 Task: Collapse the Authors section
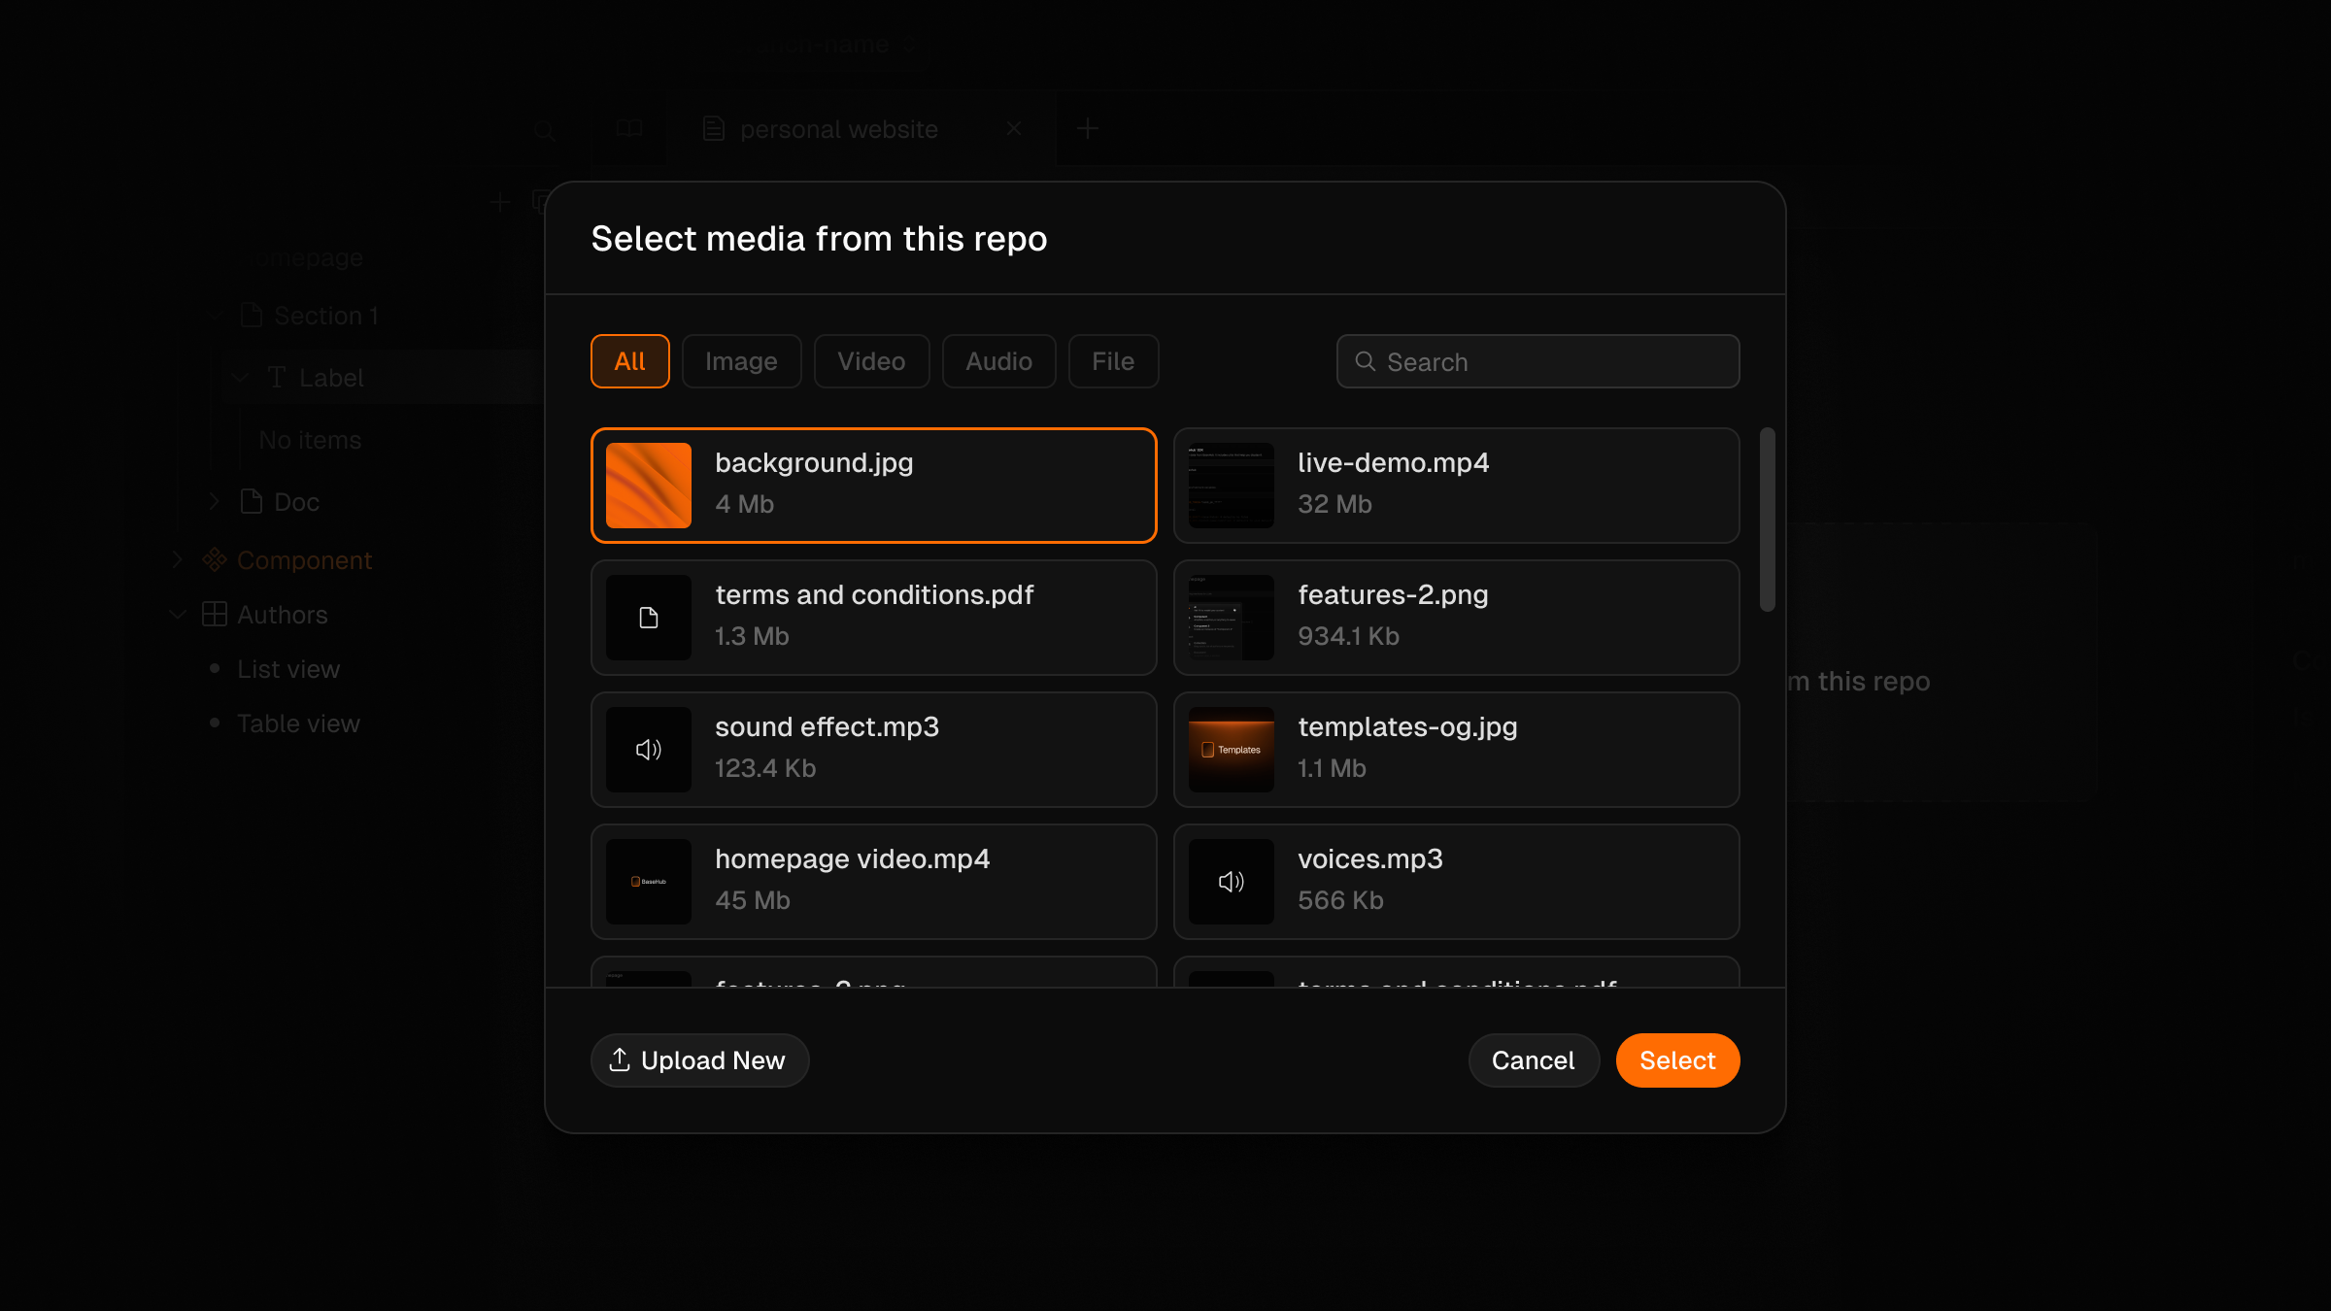coord(178,615)
